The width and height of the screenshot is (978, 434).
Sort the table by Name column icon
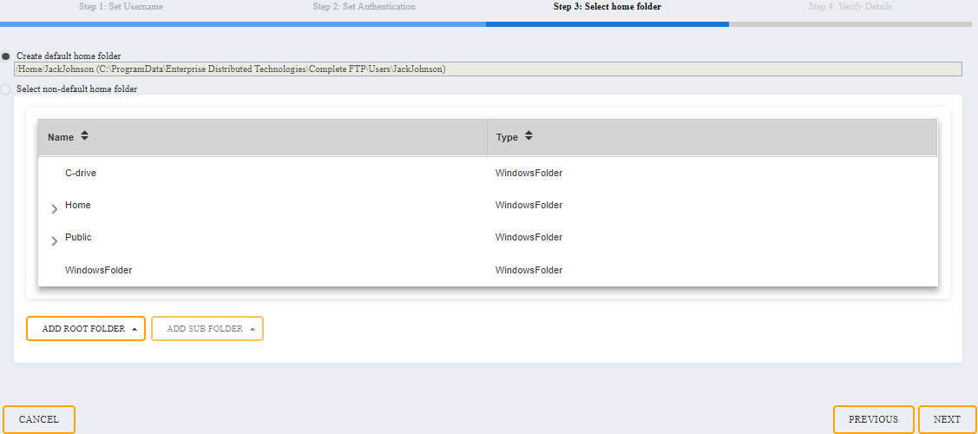pyautogui.click(x=84, y=136)
